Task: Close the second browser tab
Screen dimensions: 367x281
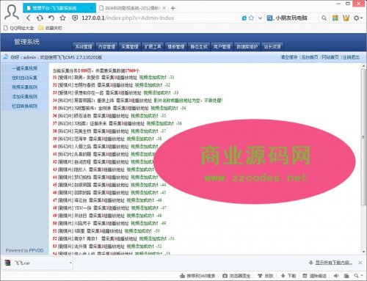Action: (x=164, y=8)
